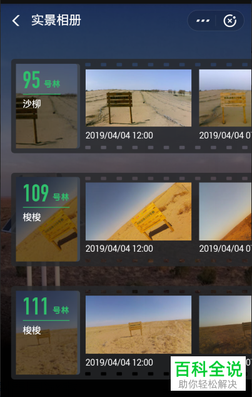252x397 pixels.
Task: Open second partially visible 111号林 photo
Action: click(225, 324)
